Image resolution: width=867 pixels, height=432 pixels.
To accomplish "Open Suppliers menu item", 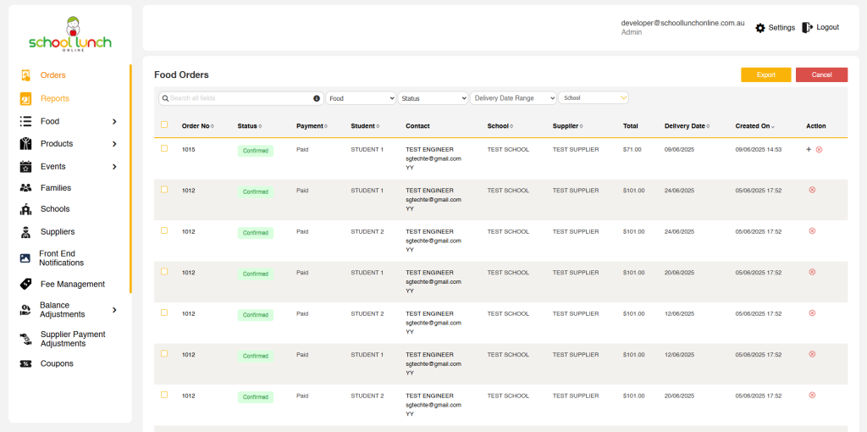I will point(58,232).
